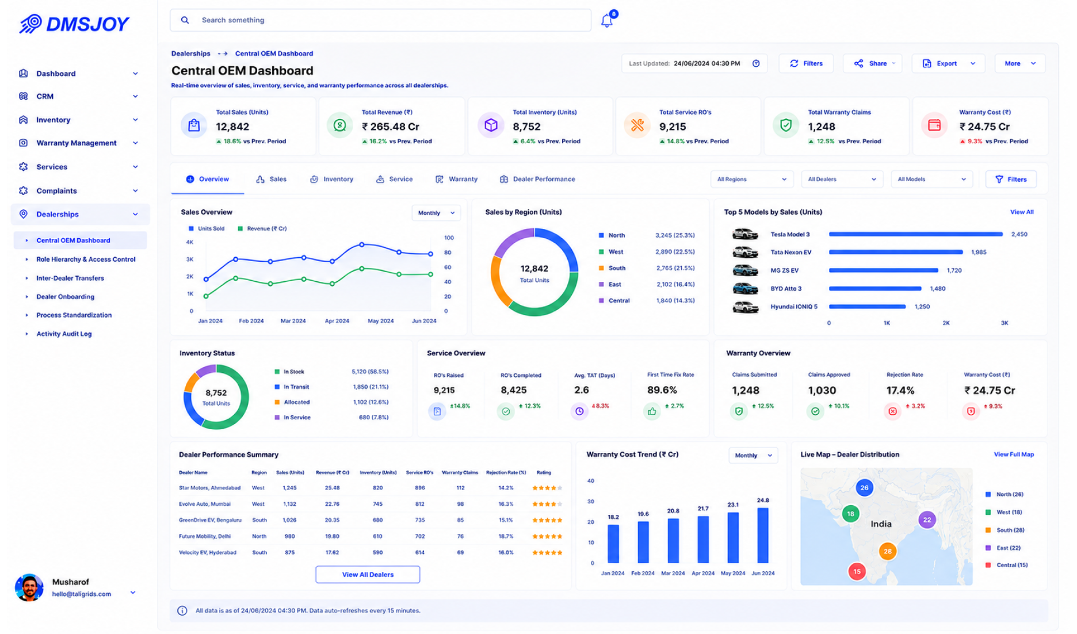The width and height of the screenshot is (1077, 634).
Task: Collapse the Dealerships sidebar menu chevron
Action: 135,214
